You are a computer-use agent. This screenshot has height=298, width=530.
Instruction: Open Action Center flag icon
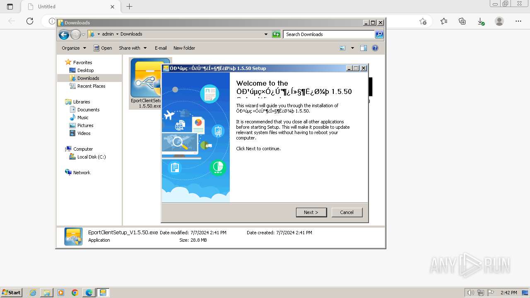pyautogui.click(x=490, y=293)
